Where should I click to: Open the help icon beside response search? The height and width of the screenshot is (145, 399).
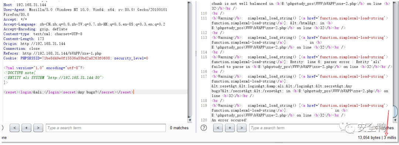[203, 128]
